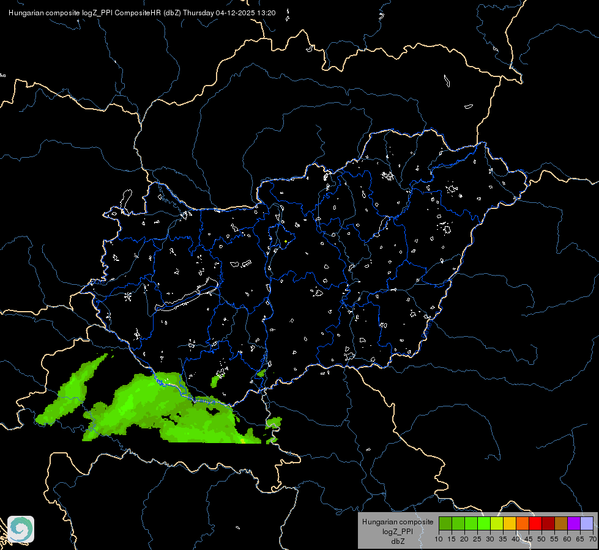Screen dimensions: 599x550
Task: Click the legend scale value 45
Action: point(528,540)
